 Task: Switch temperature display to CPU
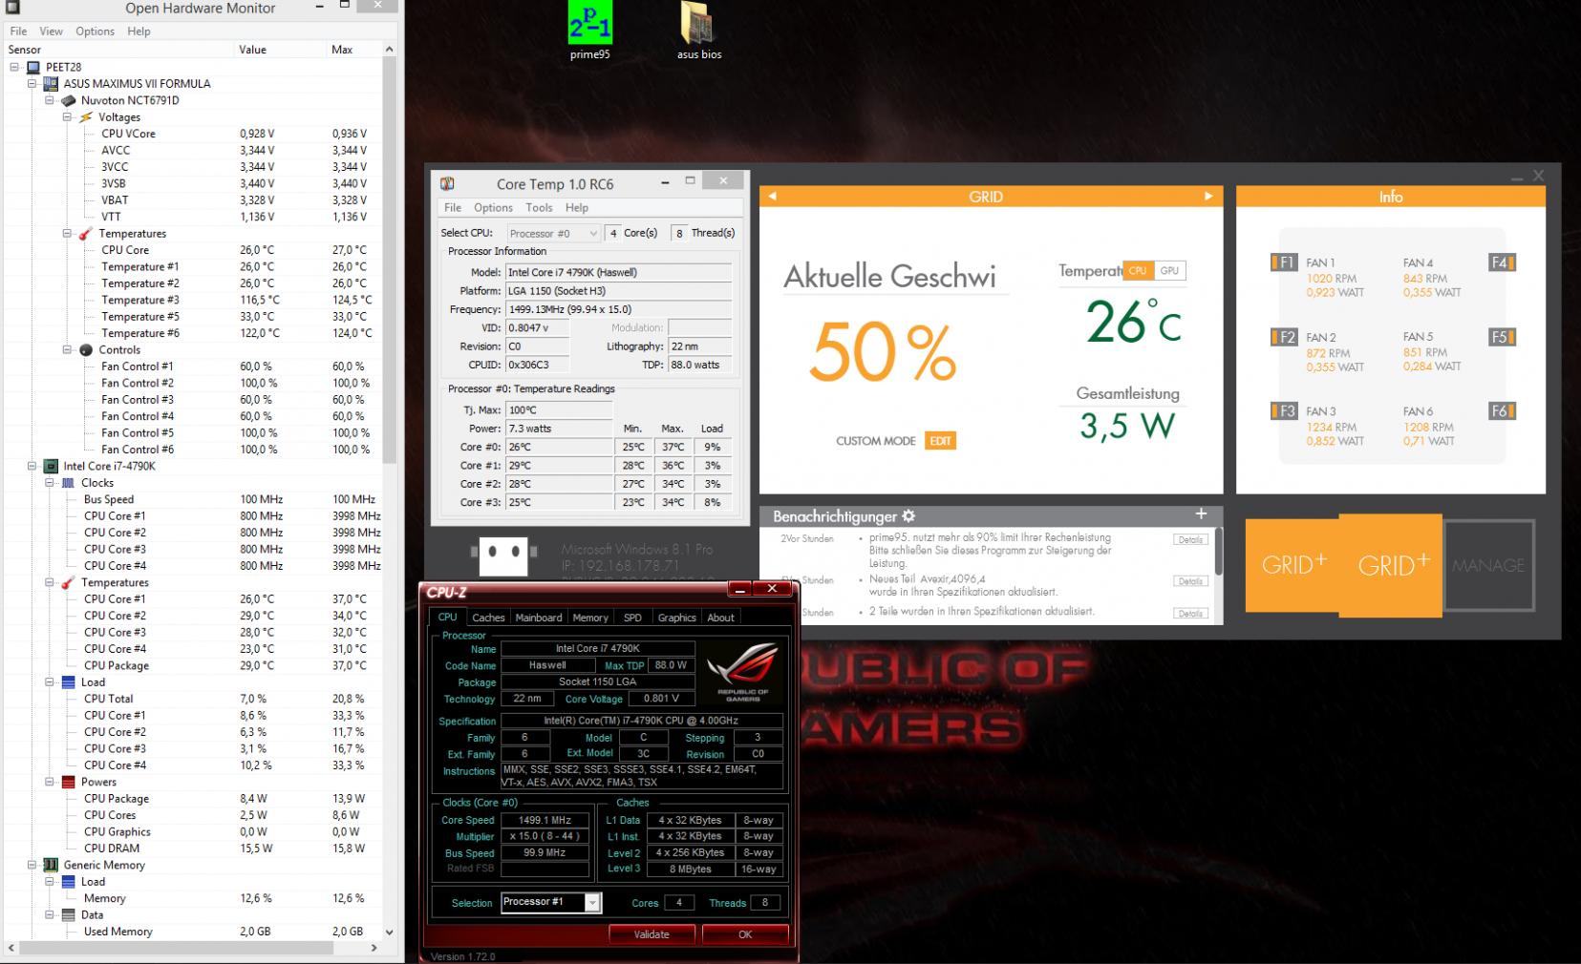(1138, 271)
